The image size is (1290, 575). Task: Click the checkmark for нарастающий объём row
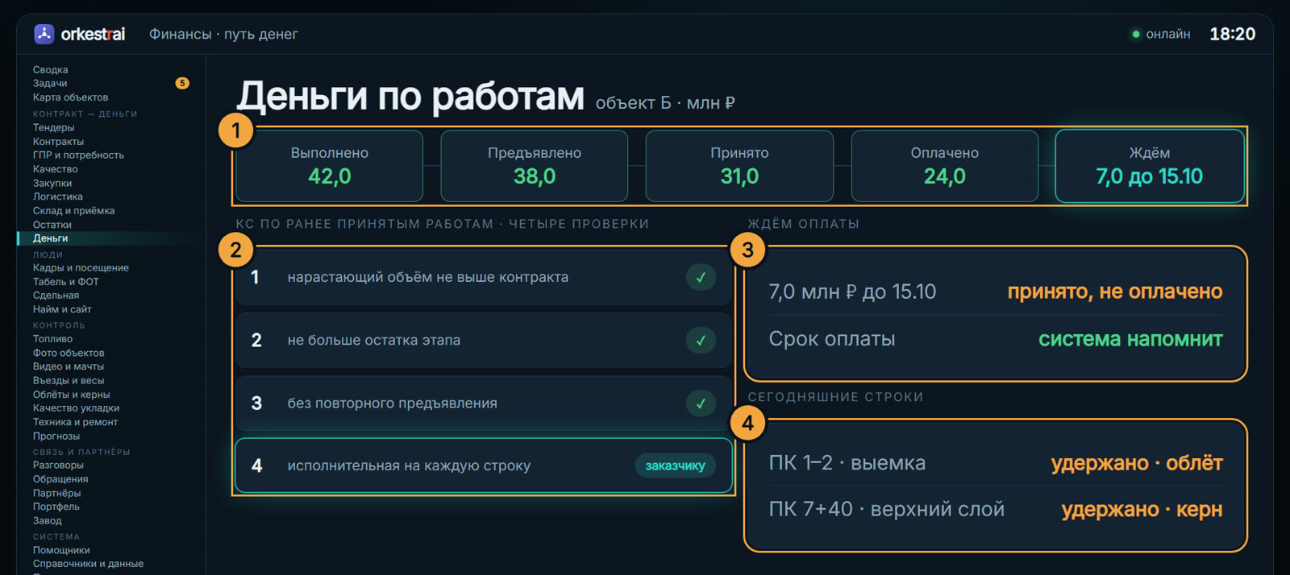701,277
